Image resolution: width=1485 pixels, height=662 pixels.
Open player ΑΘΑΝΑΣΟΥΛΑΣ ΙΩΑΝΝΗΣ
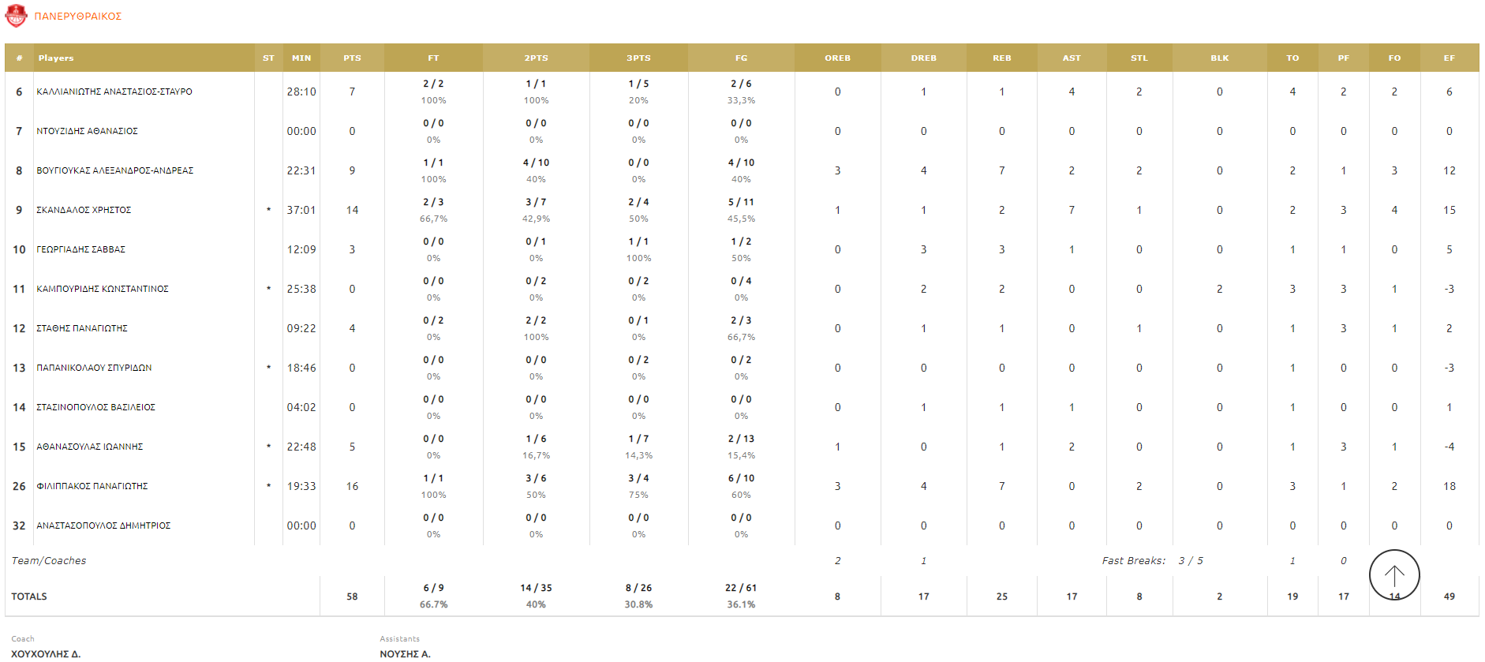pyautogui.click(x=90, y=447)
